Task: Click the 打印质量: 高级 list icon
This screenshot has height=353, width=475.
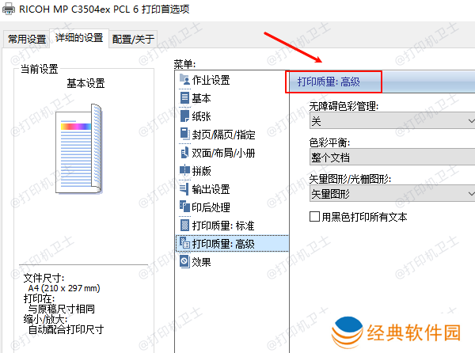Action: [x=184, y=243]
